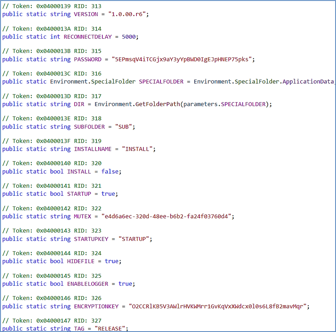Click the PASSWORD field name

tap(88, 59)
